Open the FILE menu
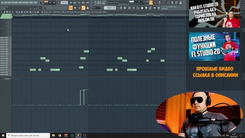Viewport: 245px width, 138px height. click(2, 3)
